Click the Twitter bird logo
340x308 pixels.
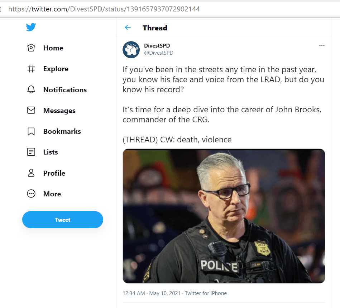(x=31, y=28)
